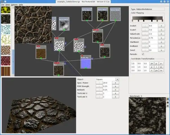Decrease Seed value with minus button
This screenshot has height=135, width=170.
tap(145, 50)
